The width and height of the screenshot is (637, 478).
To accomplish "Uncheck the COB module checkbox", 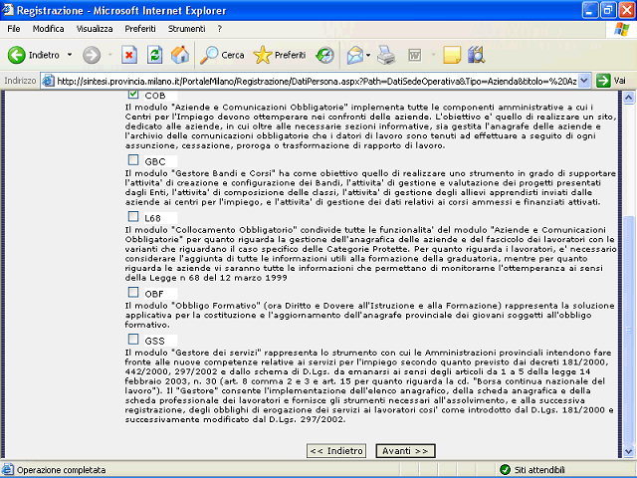I will tap(133, 95).
